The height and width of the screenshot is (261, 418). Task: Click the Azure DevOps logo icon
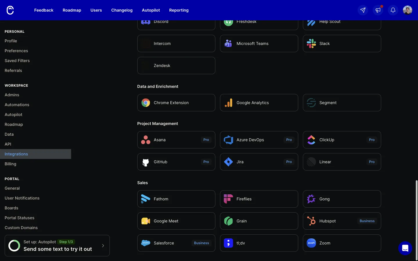pos(228,140)
